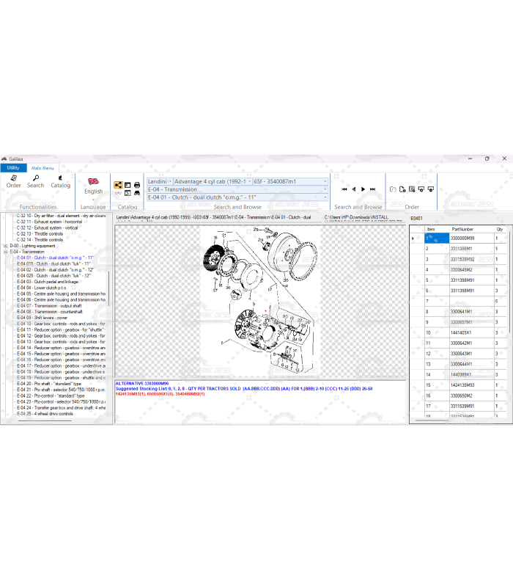Image resolution: width=513 pixels, height=587 pixels.
Task: Go to the last record
Action: (x=373, y=189)
